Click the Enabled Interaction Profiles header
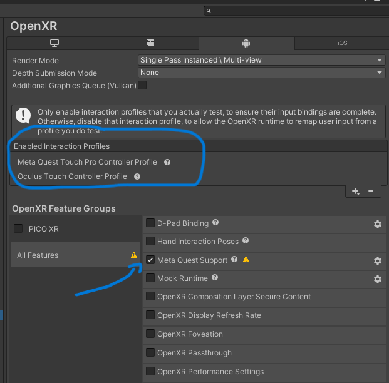This screenshot has height=383, width=389. click(61, 146)
